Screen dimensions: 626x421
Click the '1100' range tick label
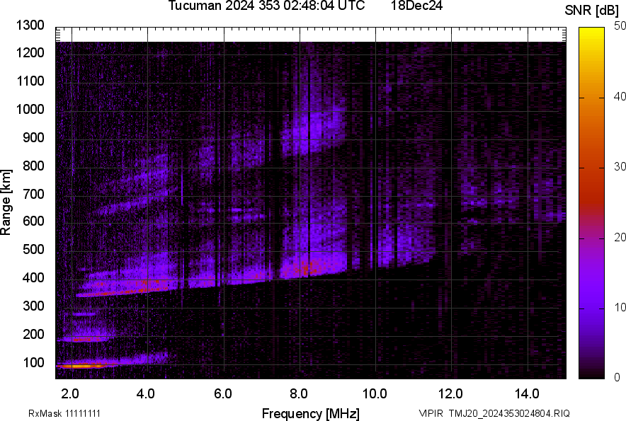[30, 81]
